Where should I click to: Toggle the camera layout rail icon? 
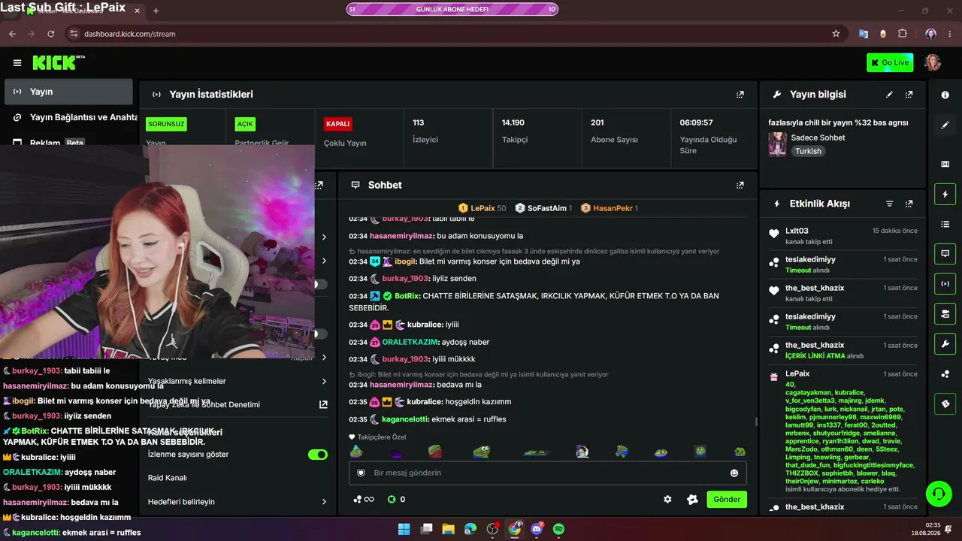click(x=945, y=314)
